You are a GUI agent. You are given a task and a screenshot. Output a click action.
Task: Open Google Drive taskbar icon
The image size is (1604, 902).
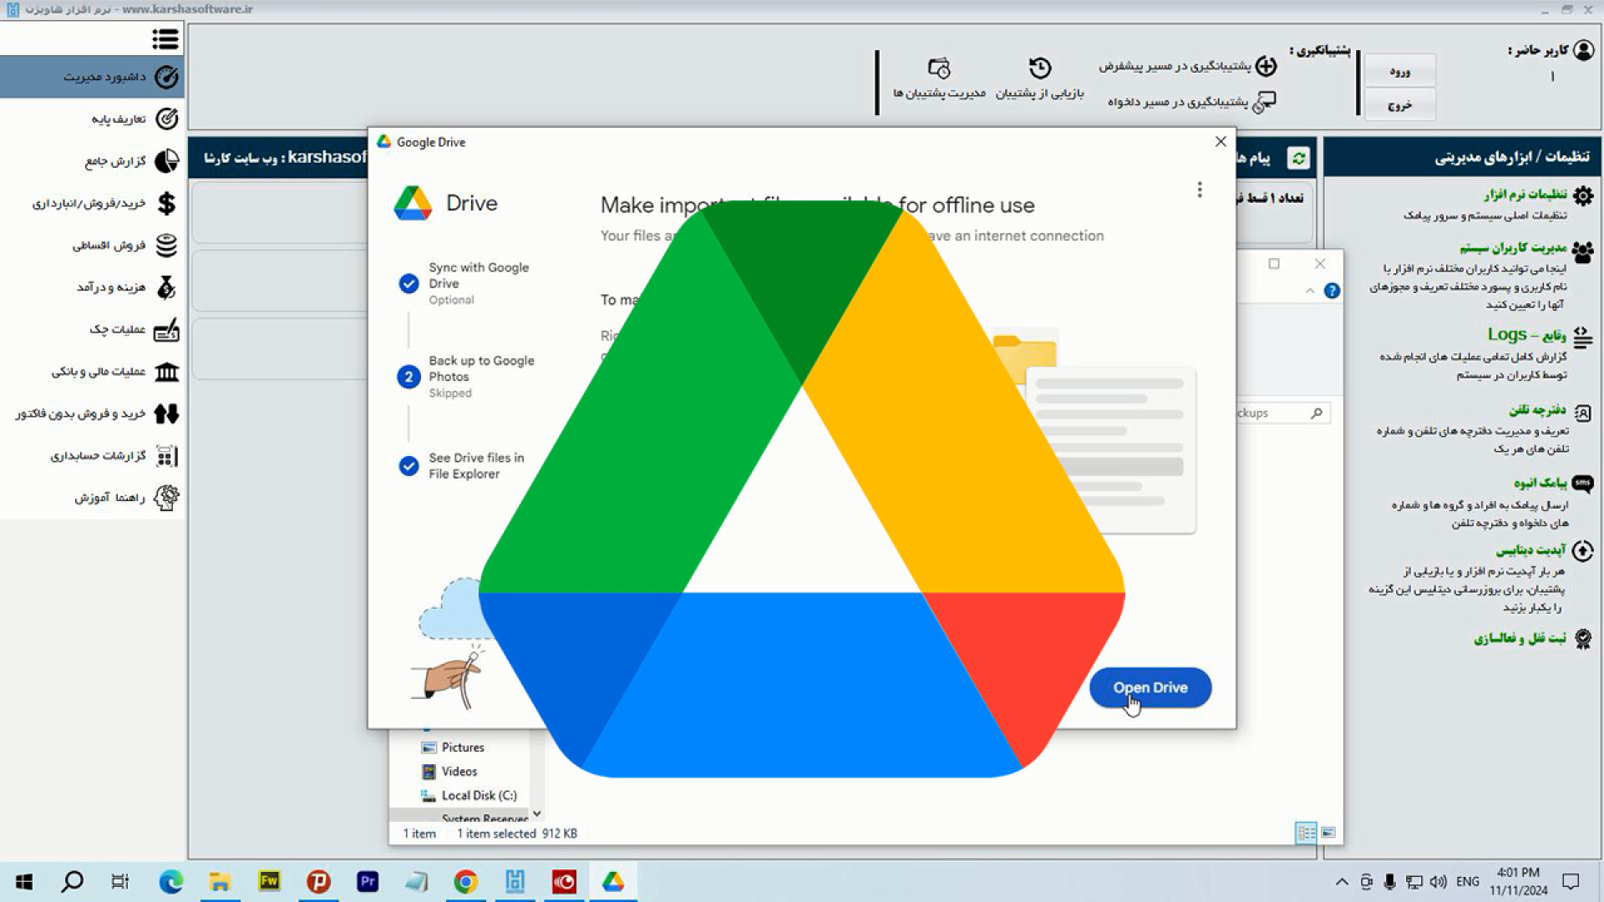(613, 881)
